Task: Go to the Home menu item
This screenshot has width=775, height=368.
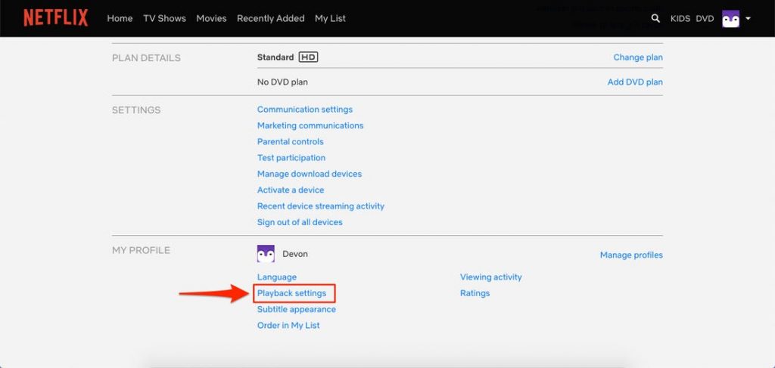Action: coord(120,18)
